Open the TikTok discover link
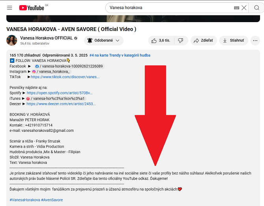This screenshot has height=206, width=264. coord(65,77)
